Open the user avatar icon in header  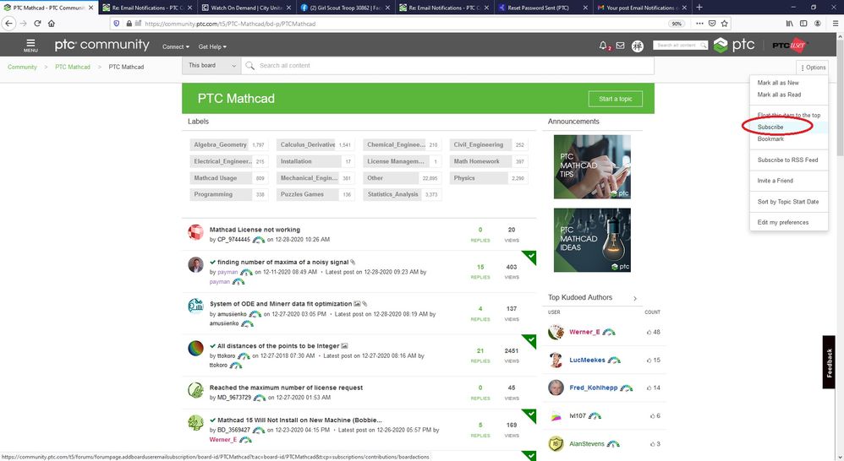coord(638,46)
